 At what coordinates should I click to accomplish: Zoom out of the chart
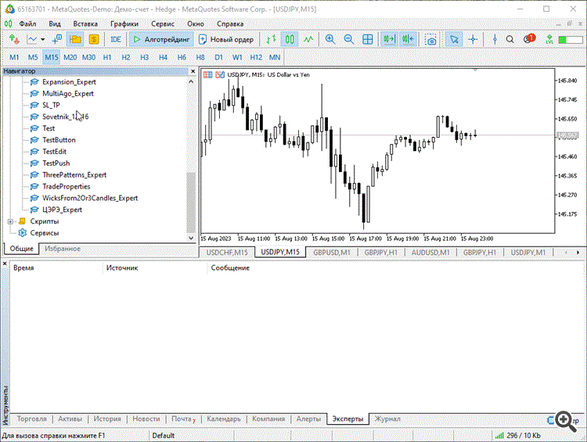tap(349, 39)
